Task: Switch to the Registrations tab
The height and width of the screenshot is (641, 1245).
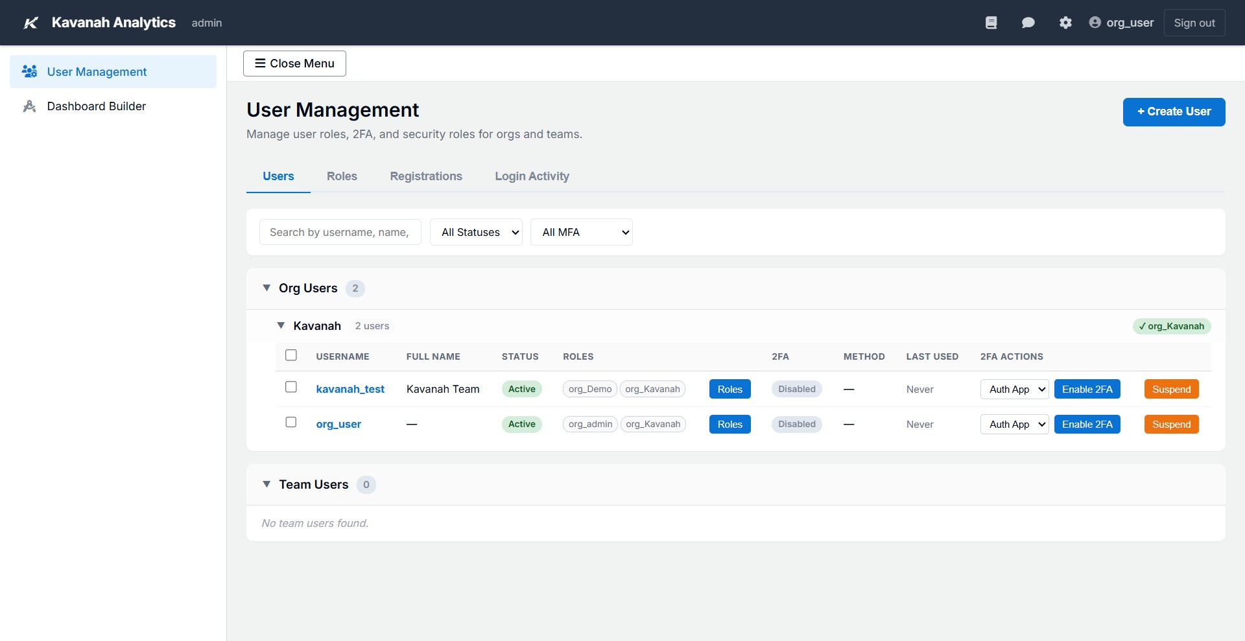Action: [426, 176]
